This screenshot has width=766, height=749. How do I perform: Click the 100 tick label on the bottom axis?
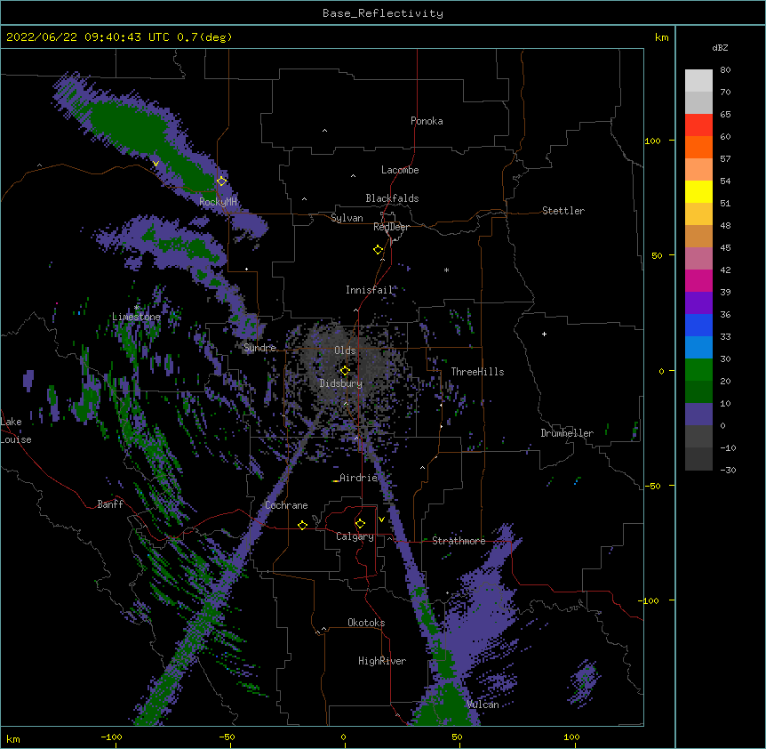pos(571,737)
